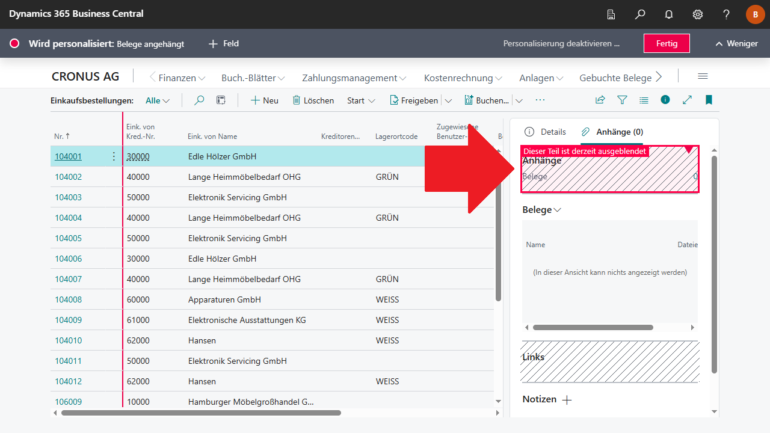The height and width of the screenshot is (433, 770).
Task: Open the Gebuchte Belege menu
Action: 615,78
